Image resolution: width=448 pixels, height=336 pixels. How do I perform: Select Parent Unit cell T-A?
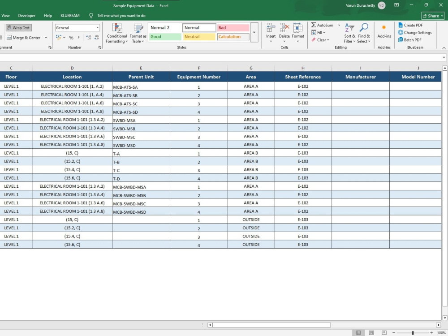click(141, 153)
